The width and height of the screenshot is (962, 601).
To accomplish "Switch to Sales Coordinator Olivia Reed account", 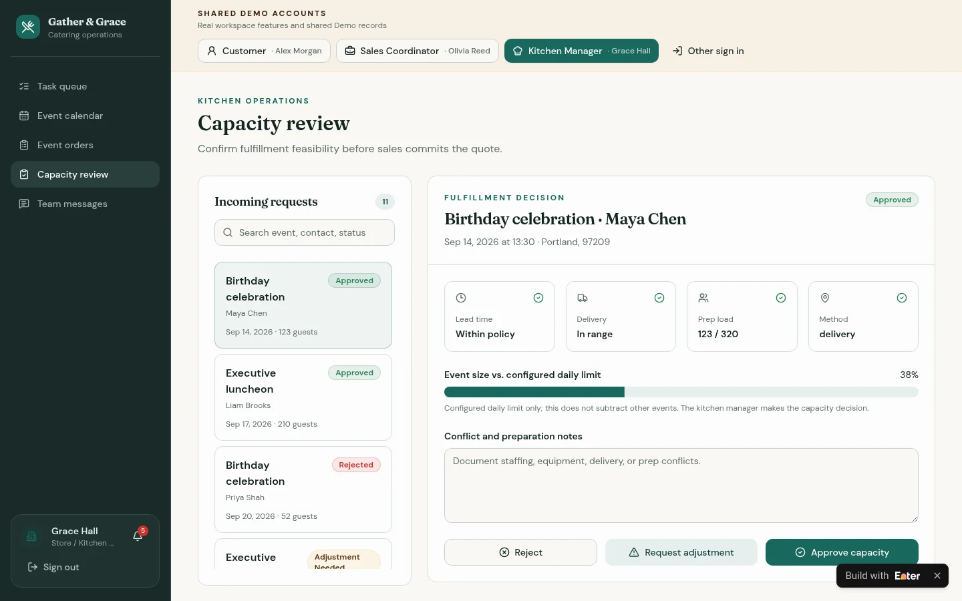I will pyautogui.click(x=418, y=51).
